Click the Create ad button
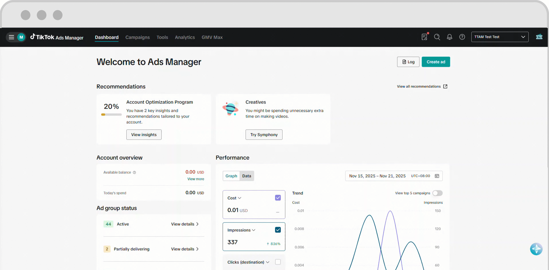549x270 pixels. point(436,62)
